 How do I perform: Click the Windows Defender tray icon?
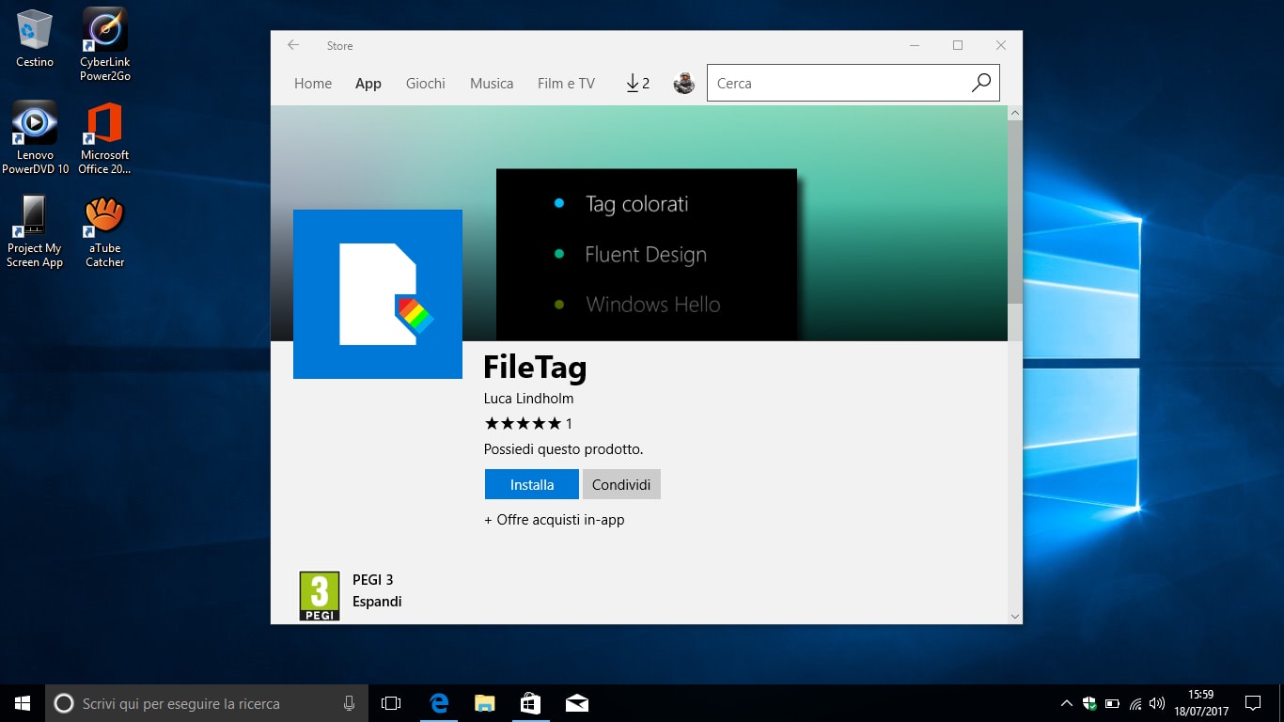click(1089, 703)
